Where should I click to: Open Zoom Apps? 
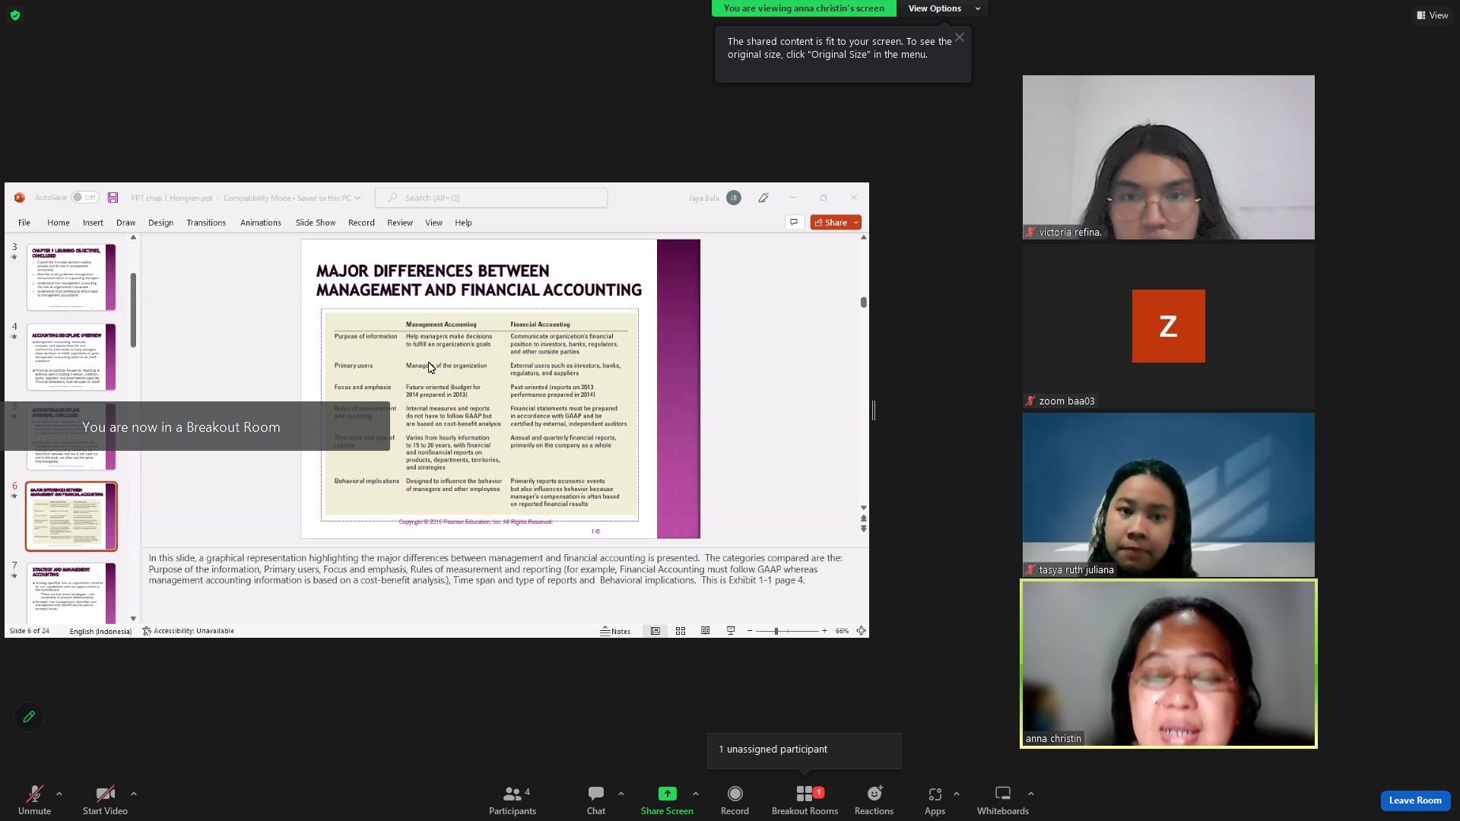[x=935, y=800]
